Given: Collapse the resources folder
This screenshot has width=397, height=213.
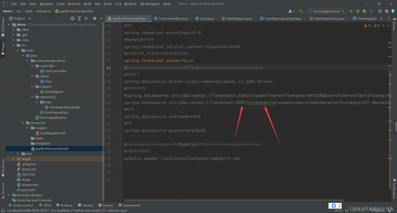Looking at the screenshot, I should 23,123.
